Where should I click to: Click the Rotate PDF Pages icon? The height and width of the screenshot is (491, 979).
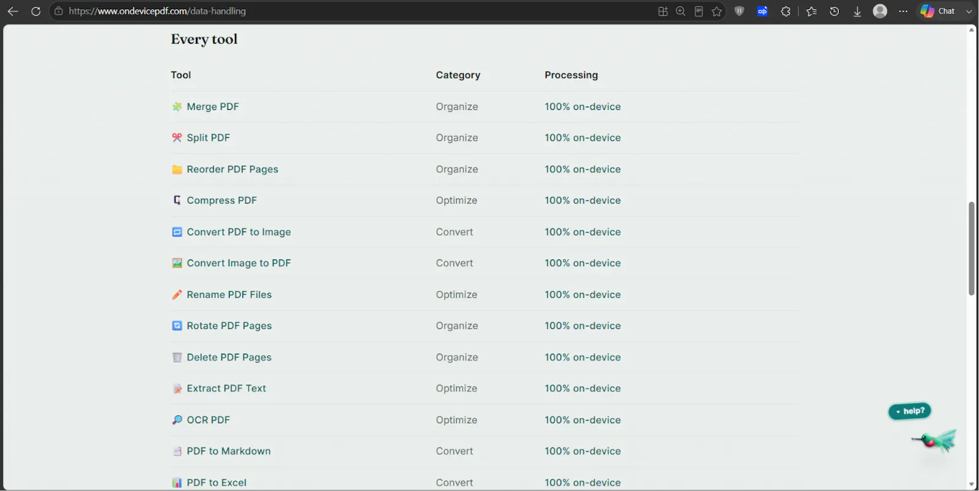[x=177, y=326]
